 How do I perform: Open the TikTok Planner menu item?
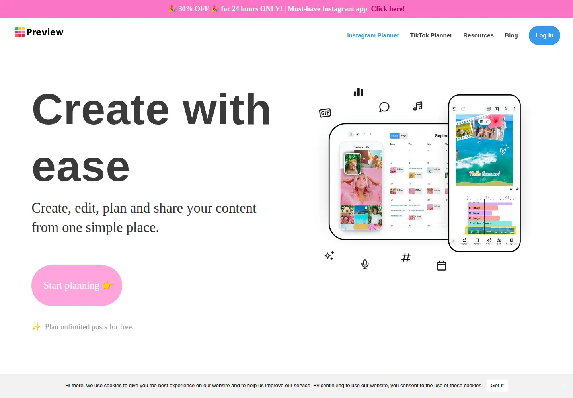(x=431, y=35)
